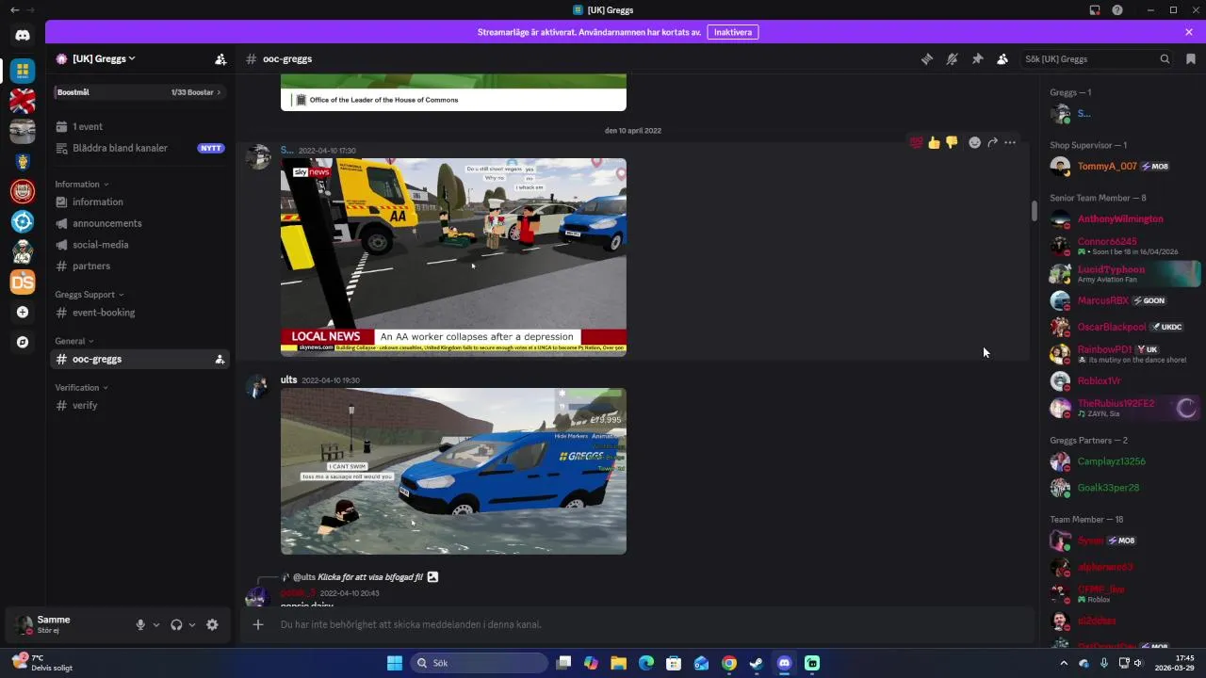
Task: React with thumbs up emoji
Action: click(934, 142)
